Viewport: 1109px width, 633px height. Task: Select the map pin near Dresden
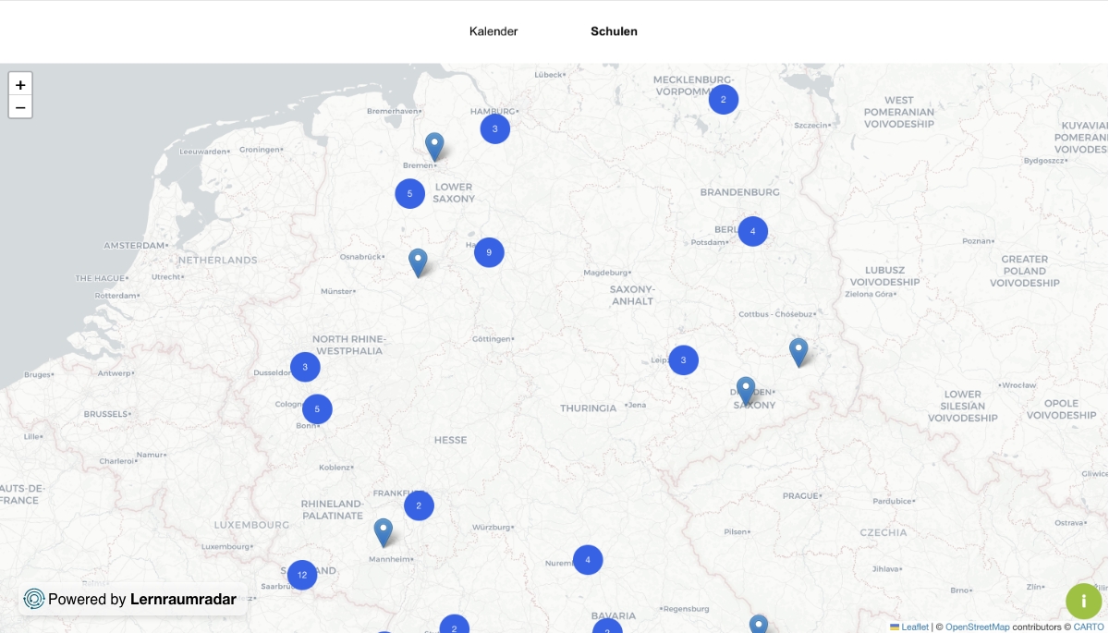[x=746, y=390]
